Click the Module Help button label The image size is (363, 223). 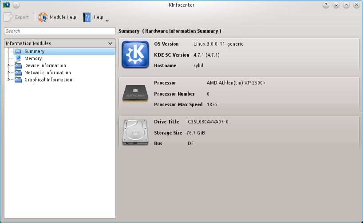click(x=63, y=17)
